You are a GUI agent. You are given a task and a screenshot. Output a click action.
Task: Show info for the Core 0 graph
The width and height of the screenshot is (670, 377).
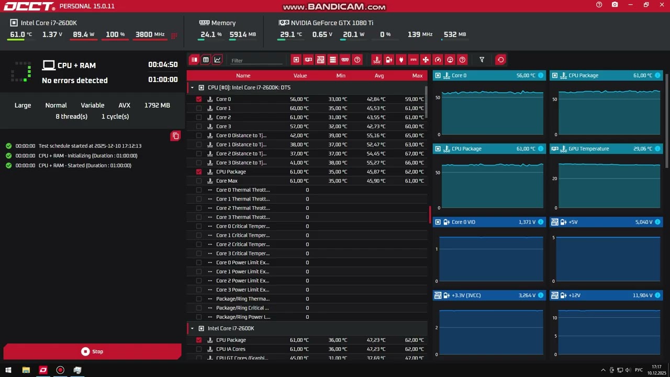coord(541,75)
